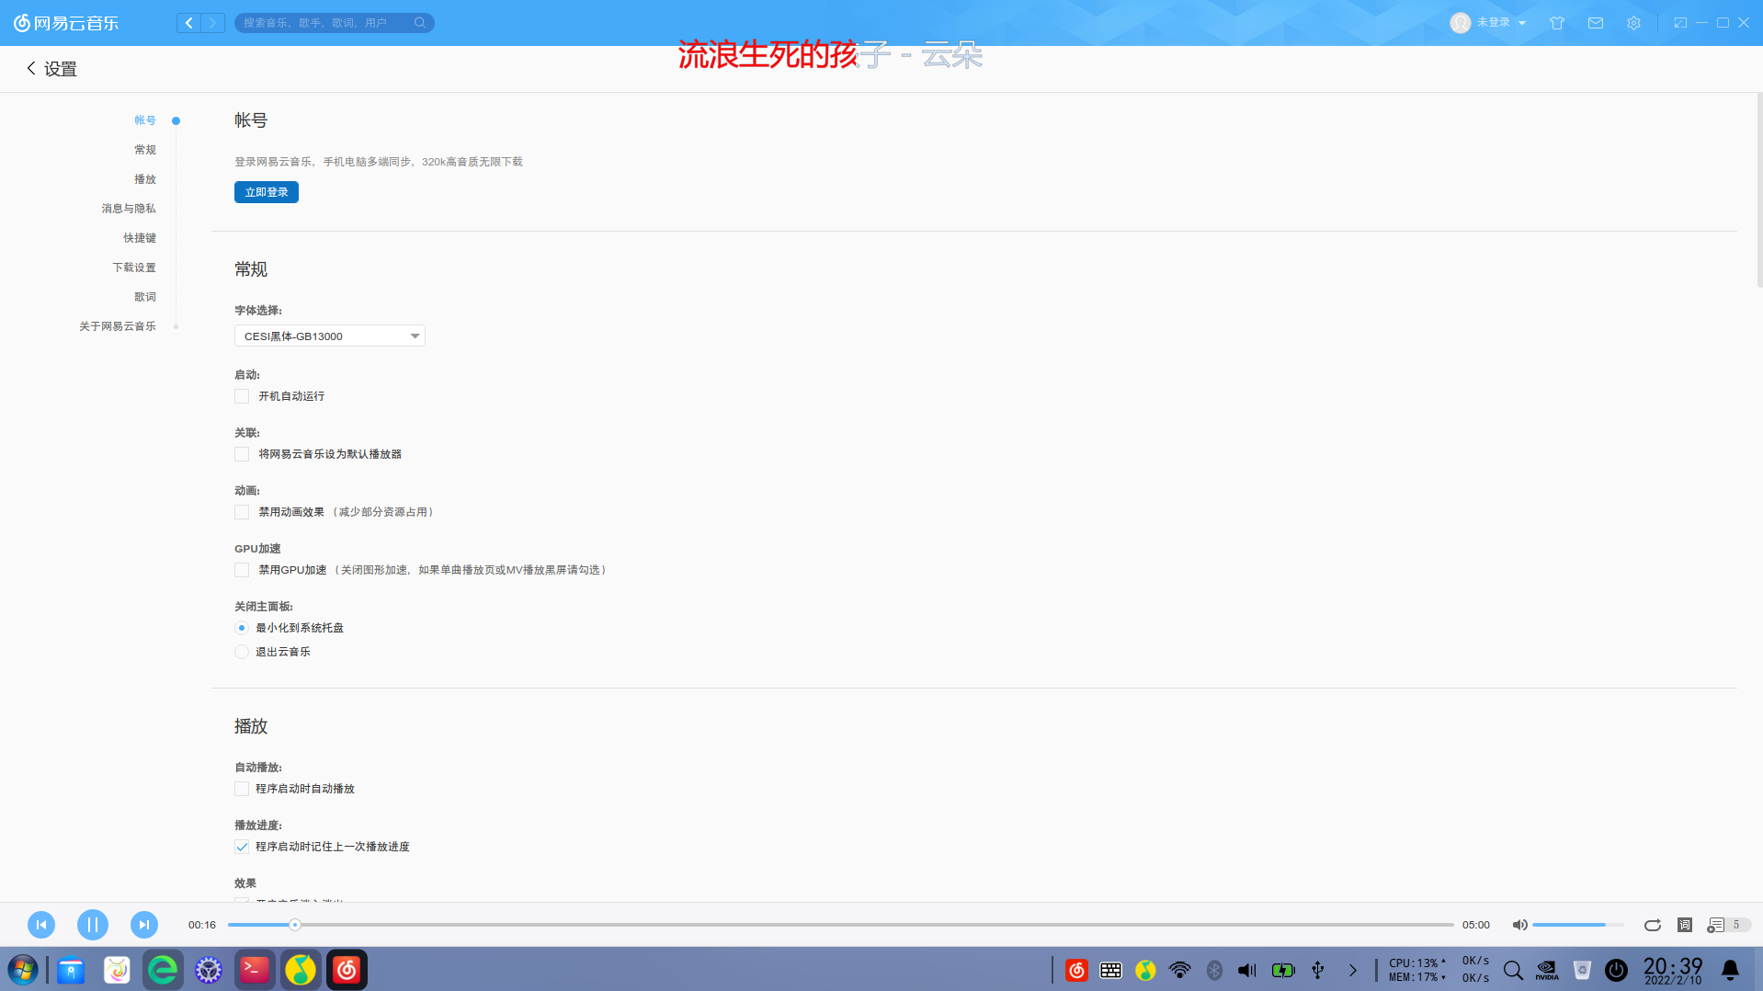Click the settings page vertical scrollbar
This screenshot has height=991, width=1763.
[1759, 190]
